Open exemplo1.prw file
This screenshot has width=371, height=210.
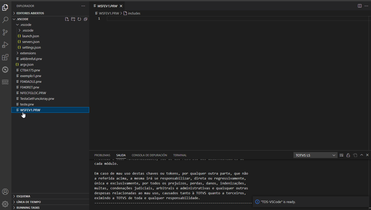click(50, 76)
